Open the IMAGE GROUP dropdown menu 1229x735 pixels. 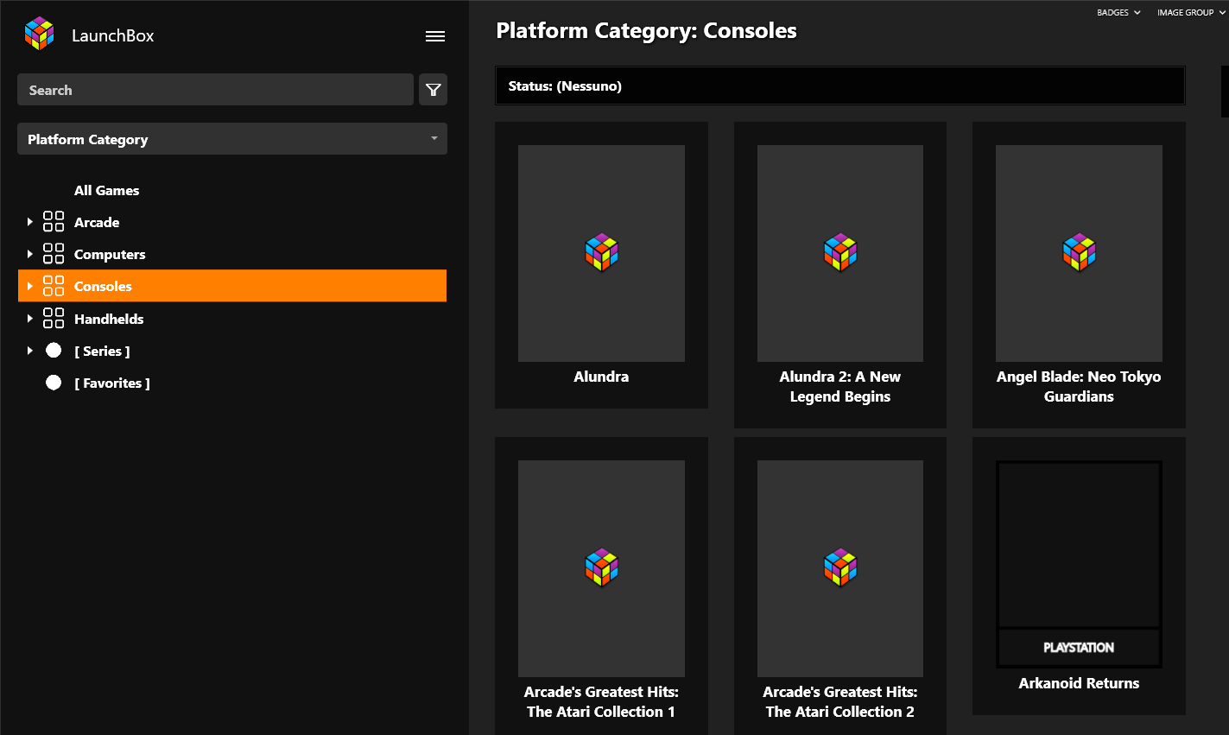(1191, 13)
